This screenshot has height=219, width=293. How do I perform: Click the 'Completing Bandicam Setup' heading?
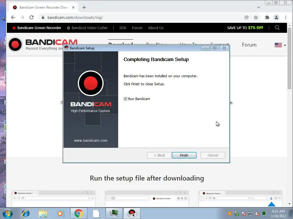tap(156, 59)
